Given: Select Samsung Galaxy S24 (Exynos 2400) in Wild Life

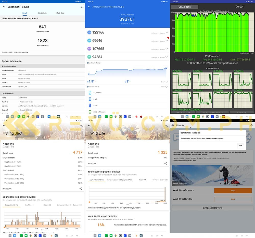Looking at the screenshot, I should pos(119,180).
